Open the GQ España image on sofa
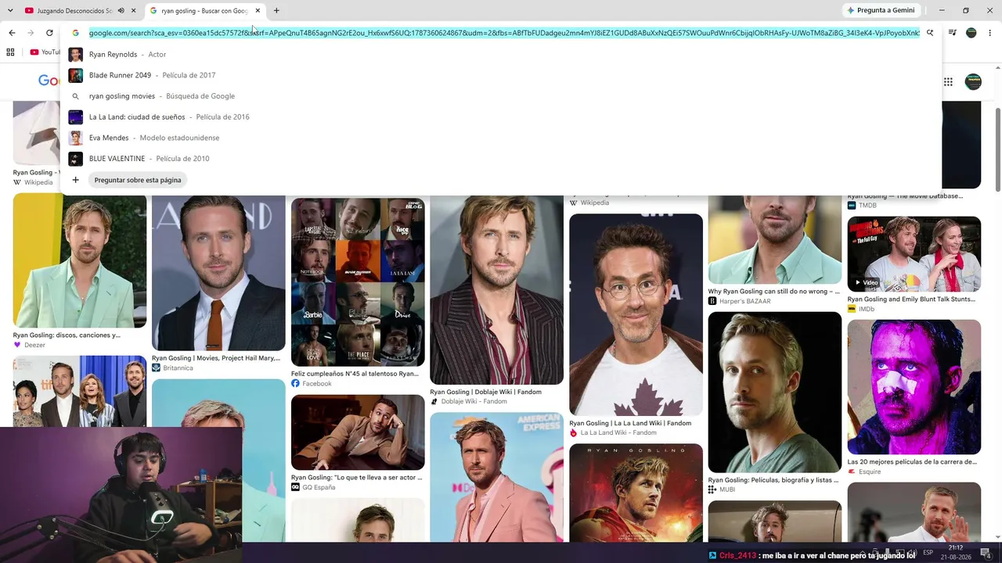The height and width of the screenshot is (563, 1002). click(358, 432)
